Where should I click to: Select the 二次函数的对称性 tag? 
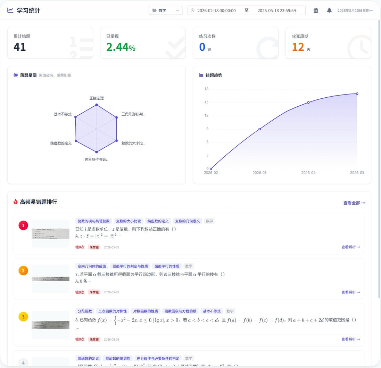click(x=113, y=311)
